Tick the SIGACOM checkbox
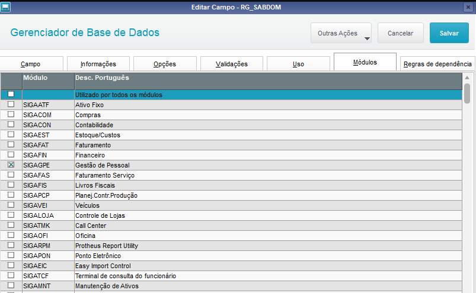476x293 pixels. (11, 114)
